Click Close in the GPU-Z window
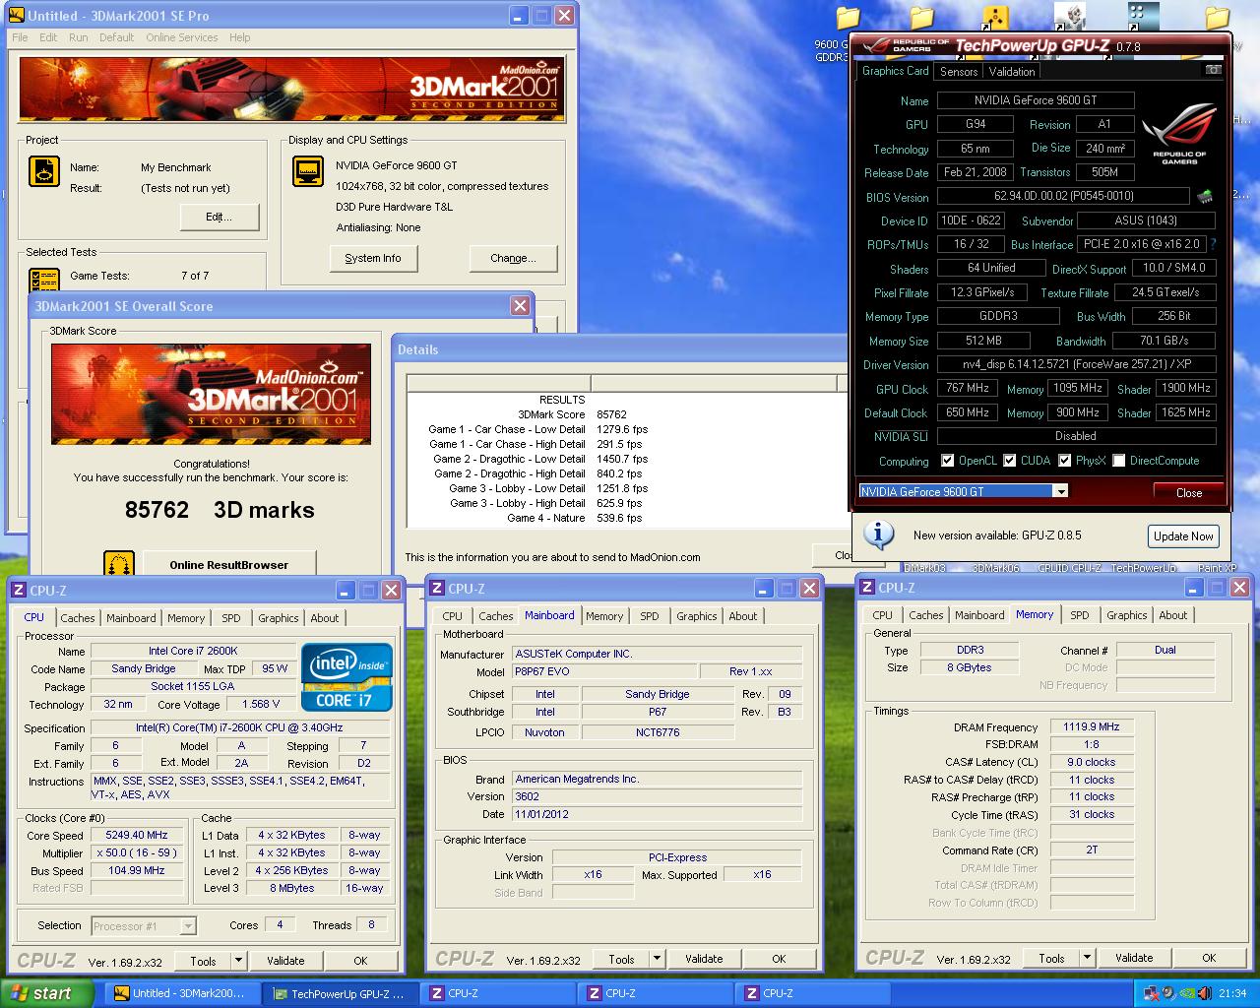Viewport: 1260px width, 1008px height. pyautogui.click(x=1189, y=492)
